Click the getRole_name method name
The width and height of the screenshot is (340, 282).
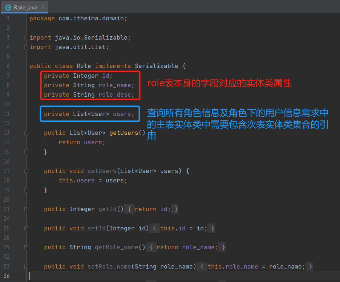[x=117, y=247]
